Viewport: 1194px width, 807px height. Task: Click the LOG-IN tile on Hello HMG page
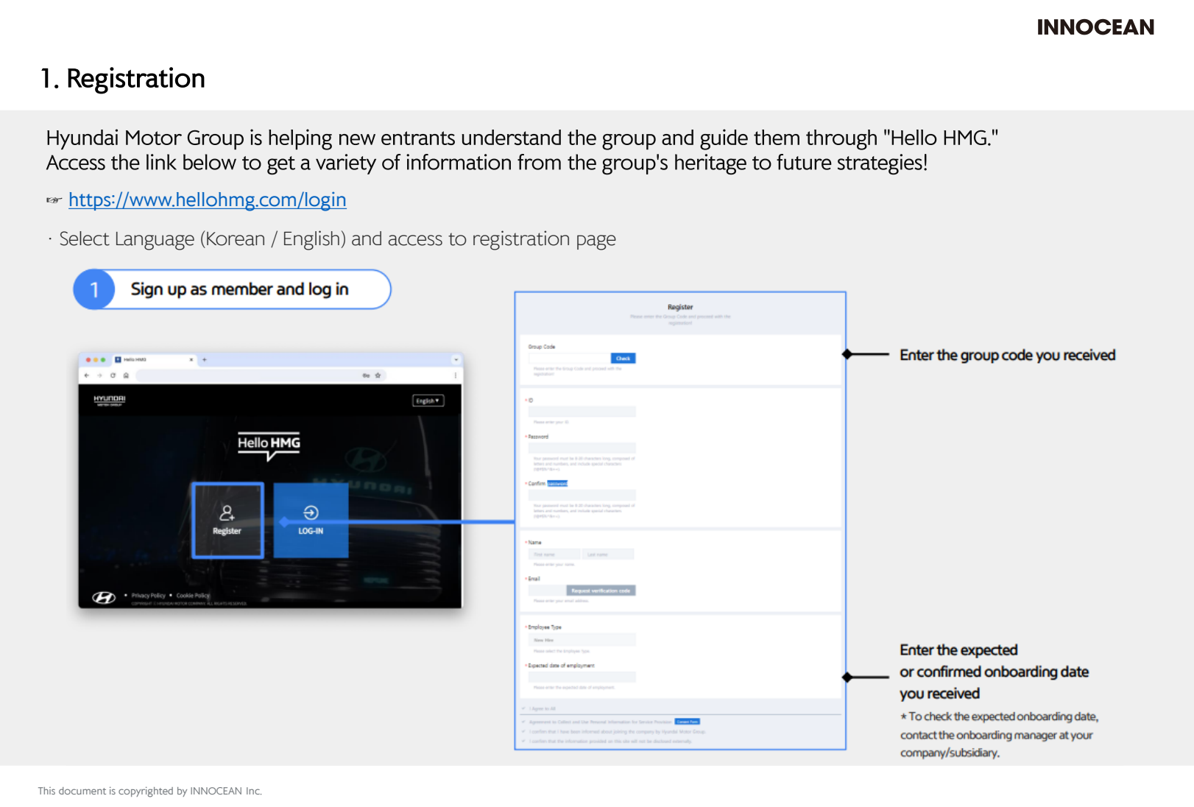click(311, 521)
